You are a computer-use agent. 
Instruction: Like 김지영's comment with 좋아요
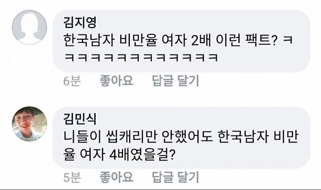[x=116, y=80]
